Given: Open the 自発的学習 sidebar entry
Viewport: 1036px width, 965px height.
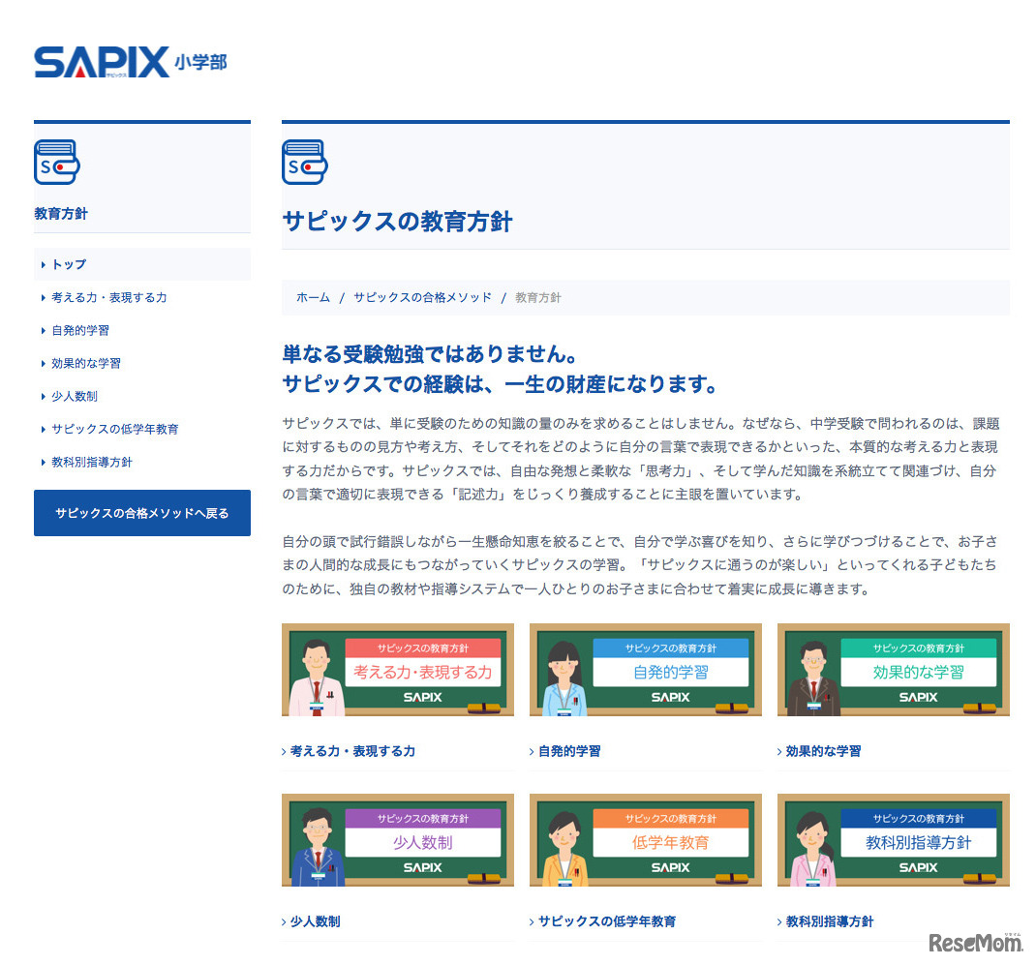Looking at the screenshot, I should click(x=82, y=330).
